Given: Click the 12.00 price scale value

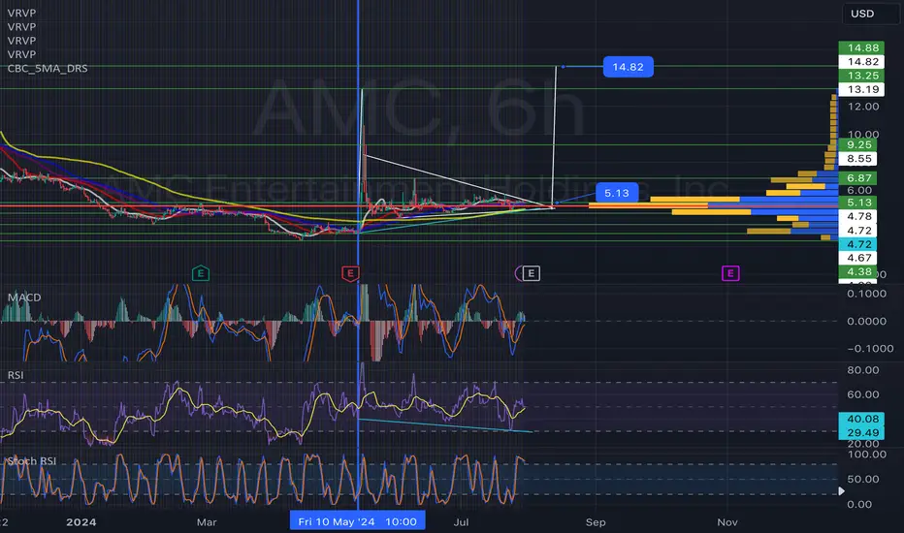Looking at the screenshot, I should tap(863, 107).
